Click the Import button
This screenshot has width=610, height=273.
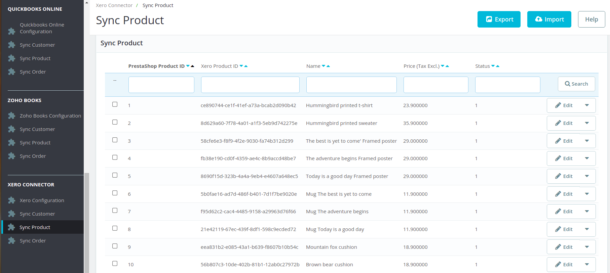pyautogui.click(x=549, y=19)
